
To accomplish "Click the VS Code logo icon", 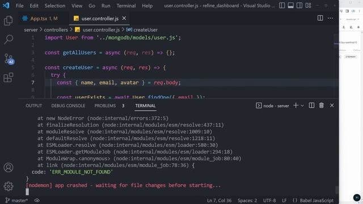I will 6,5.
